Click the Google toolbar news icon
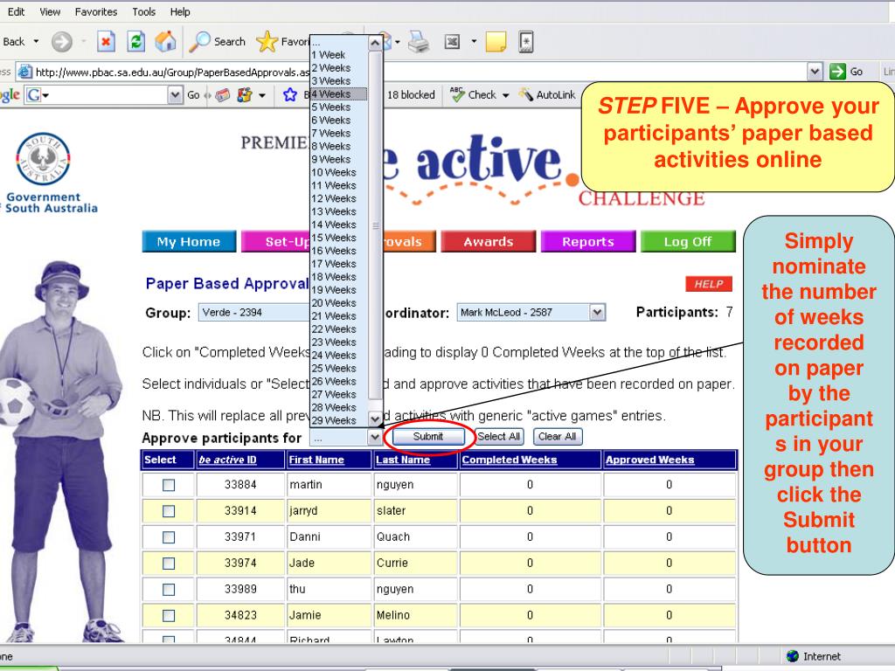Screen dimensions: 895x671 click(x=223, y=94)
